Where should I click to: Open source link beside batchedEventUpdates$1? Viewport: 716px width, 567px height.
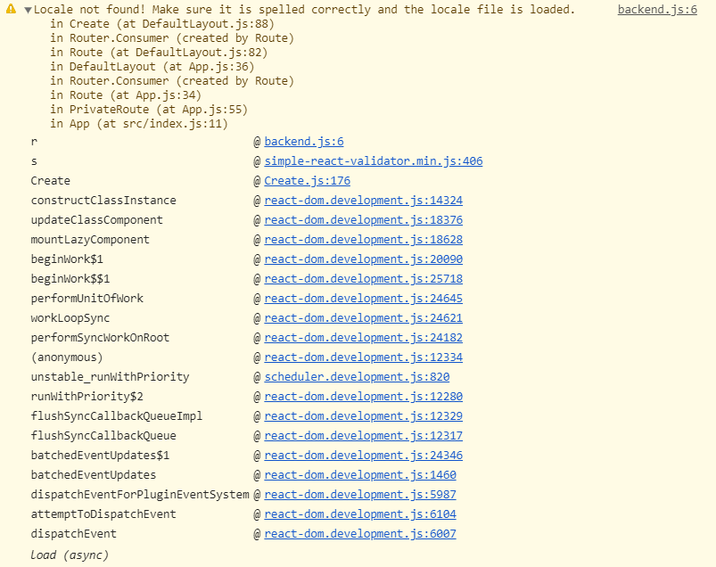[363, 455]
